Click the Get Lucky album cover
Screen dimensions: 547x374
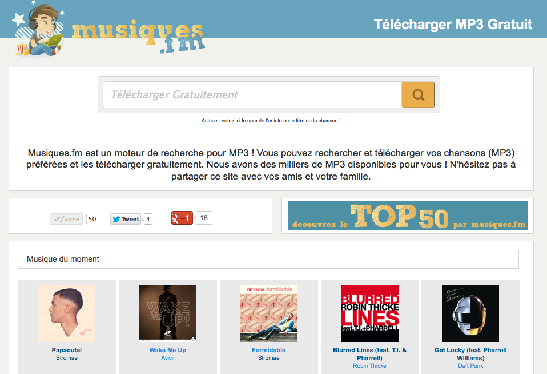[x=470, y=313]
